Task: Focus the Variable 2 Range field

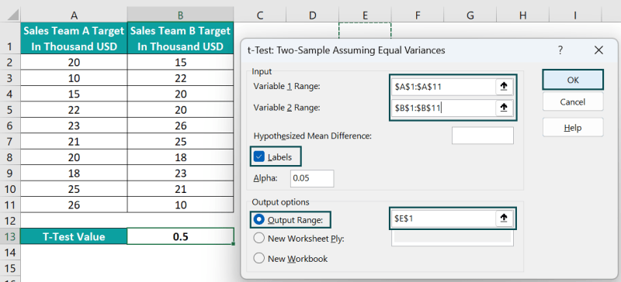Action: click(443, 108)
